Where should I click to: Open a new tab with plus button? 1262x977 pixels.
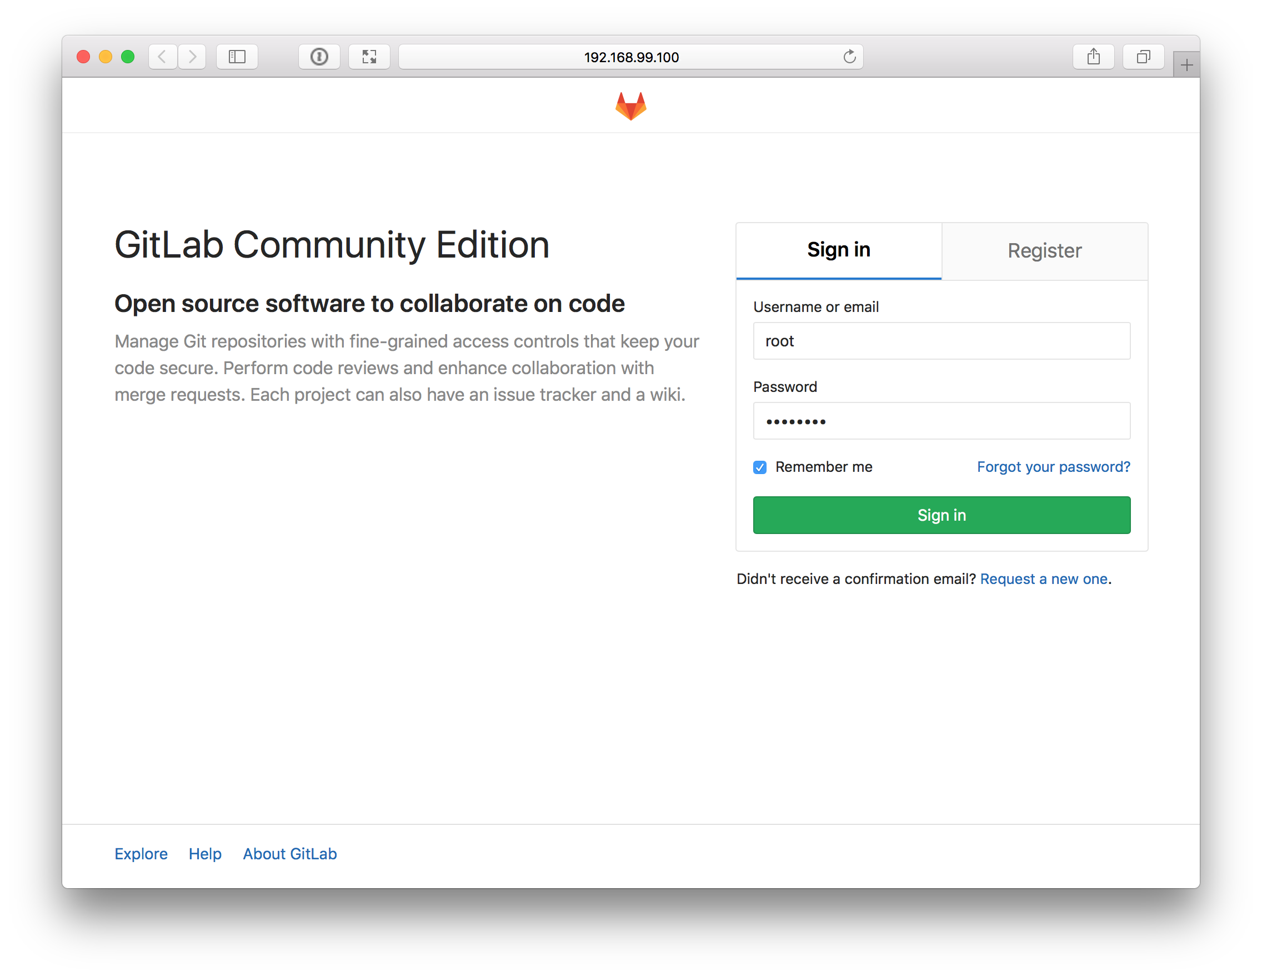pos(1186,65)
